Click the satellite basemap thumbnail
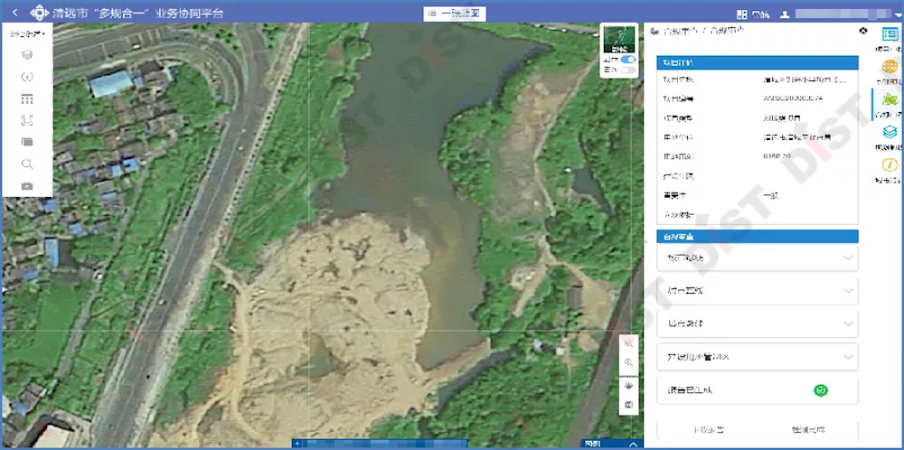 (618, 39)
